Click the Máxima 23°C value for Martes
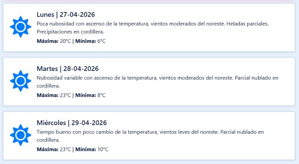The height and width of the screenshot is (164, 299). coord(65,95)
